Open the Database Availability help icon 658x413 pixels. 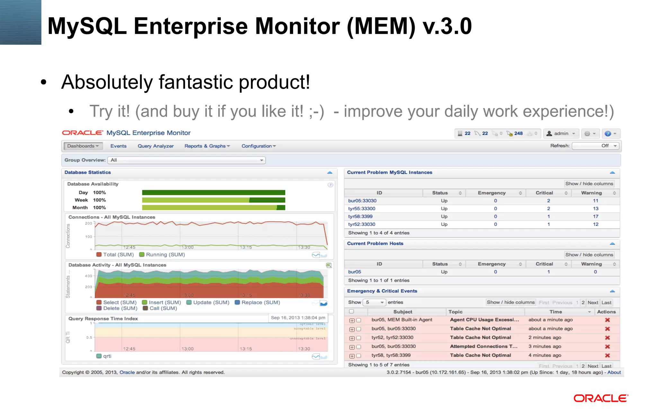[x=330, y=185]
